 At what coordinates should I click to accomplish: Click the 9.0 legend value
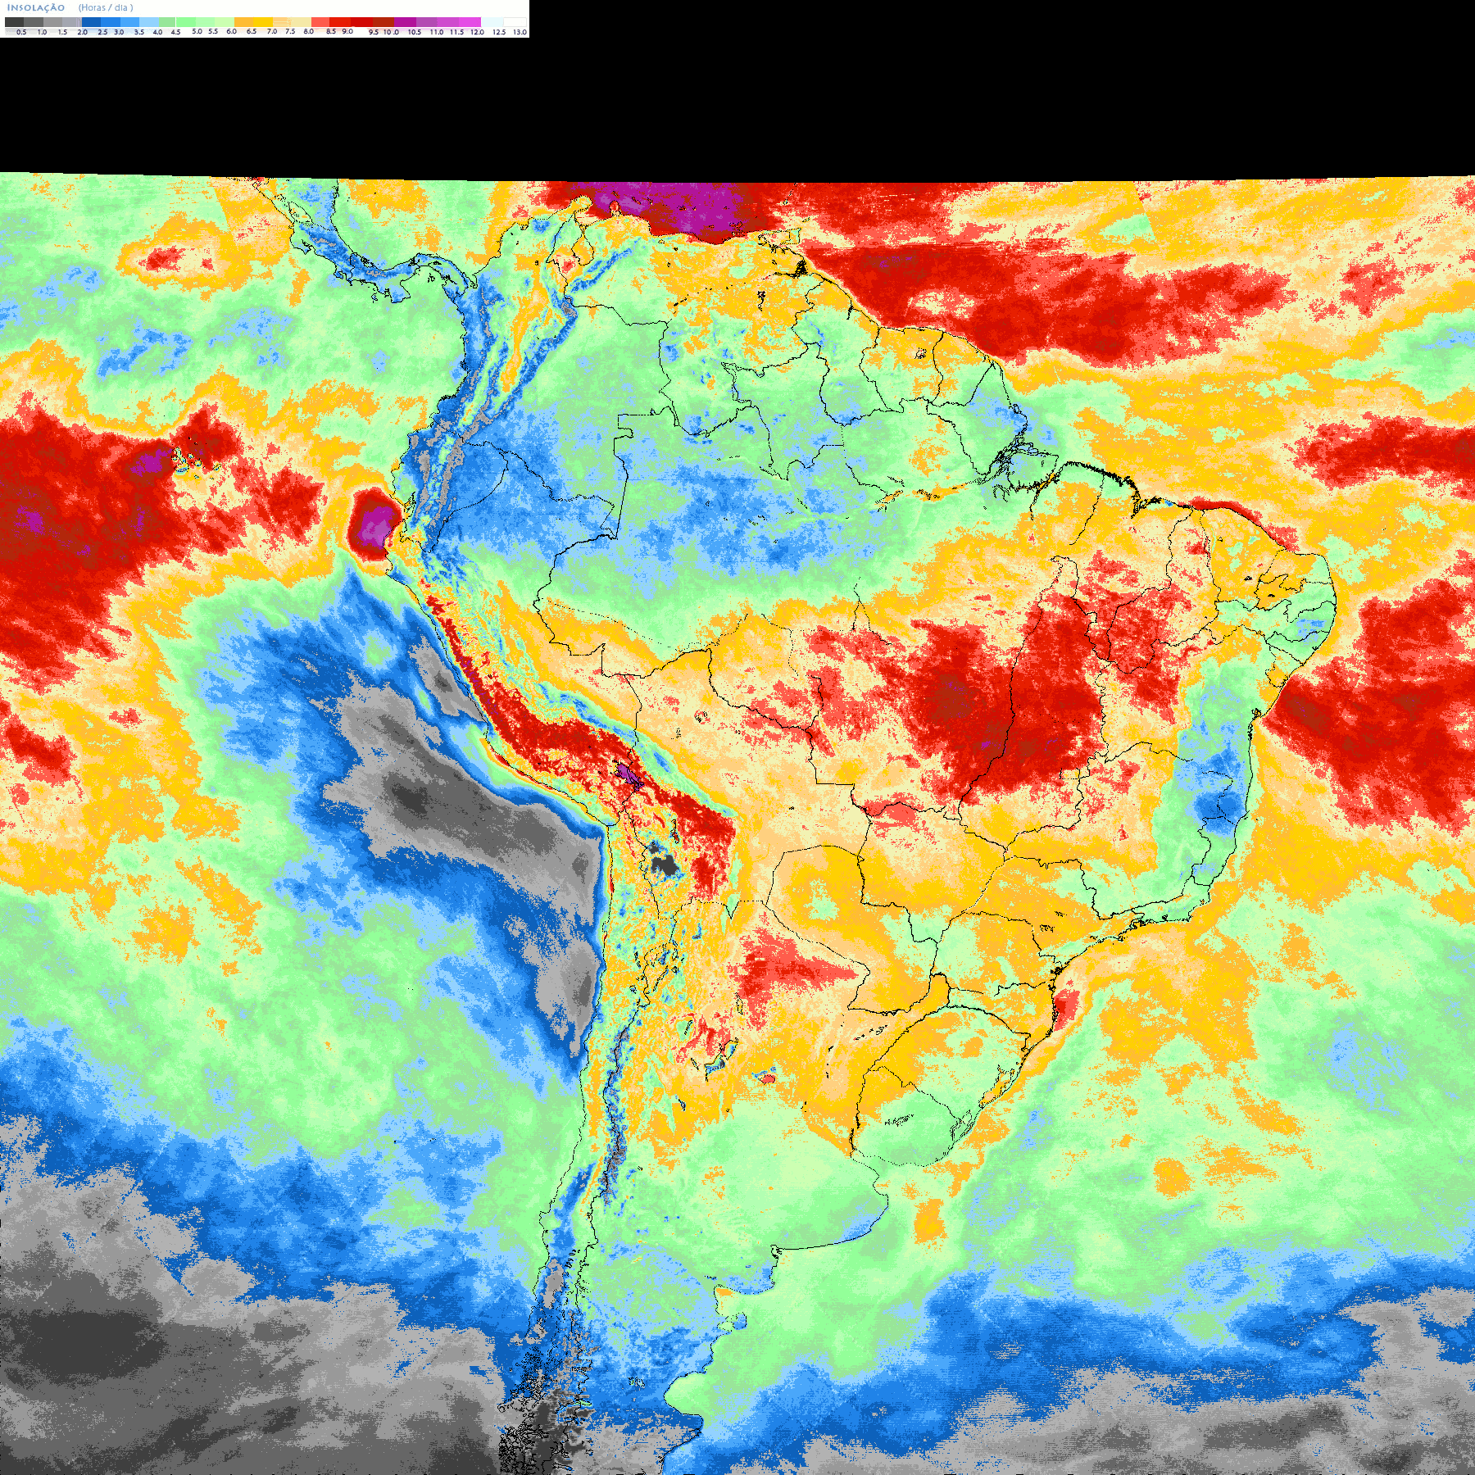coord(347,31)
